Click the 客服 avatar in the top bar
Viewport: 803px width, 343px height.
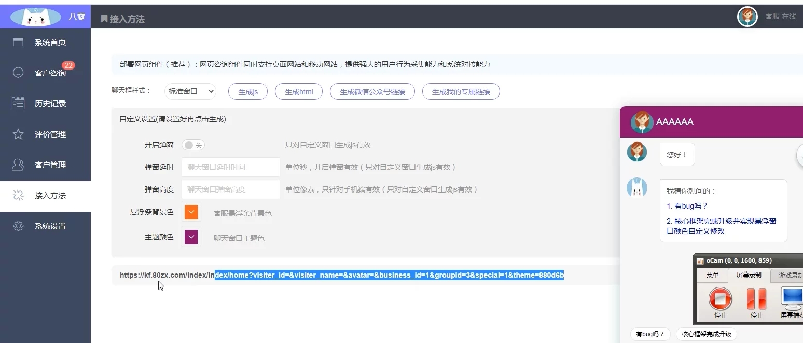(x=747, y=17)
